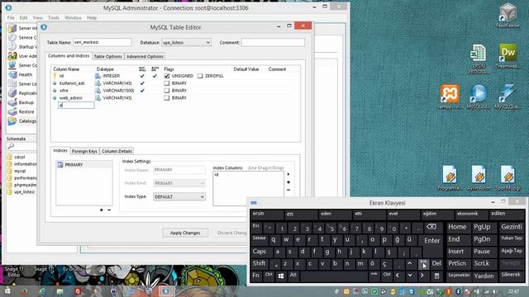Click Discard Changes button
This screenshot has height=297, width=529.
coord(231,233)
